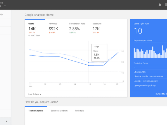Click the /basket.html?e...ionstatus=true active page
167x125 pixels.
[148, 76]
